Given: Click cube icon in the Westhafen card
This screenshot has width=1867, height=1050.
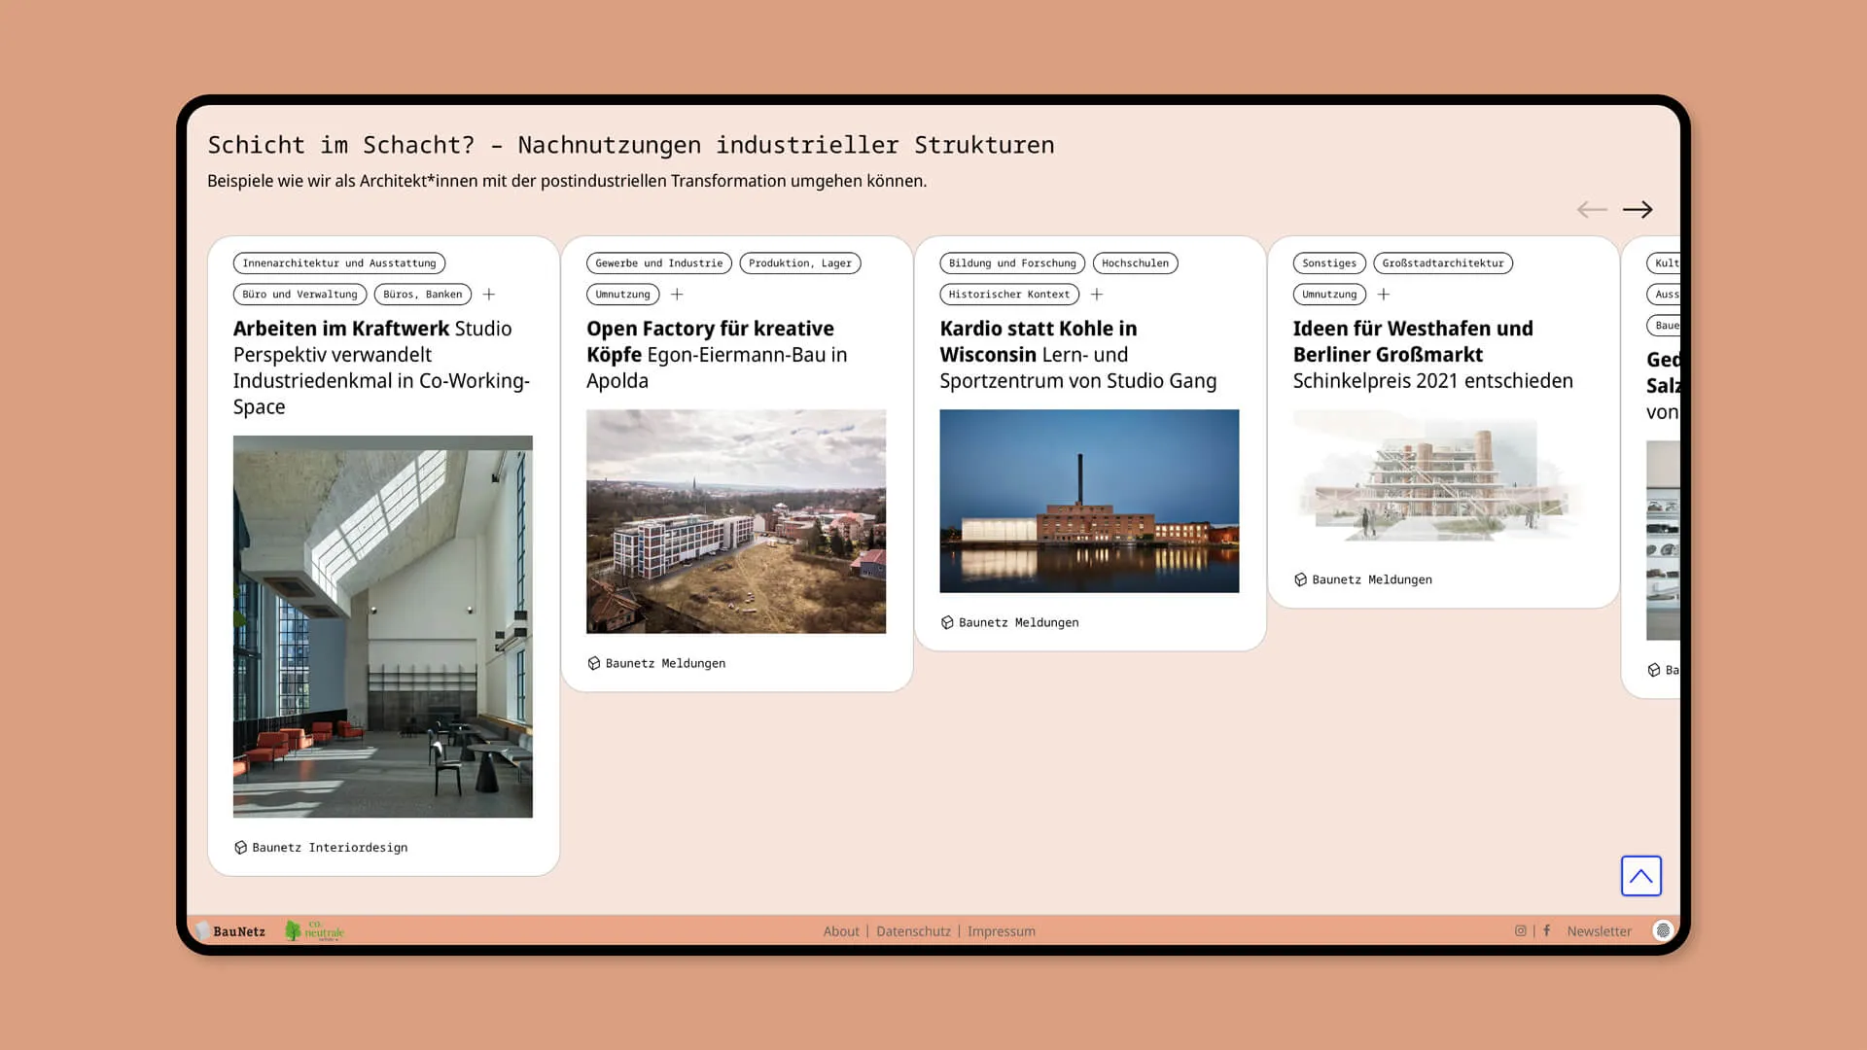Looking at the screenshot, I should pos(1300,579).
